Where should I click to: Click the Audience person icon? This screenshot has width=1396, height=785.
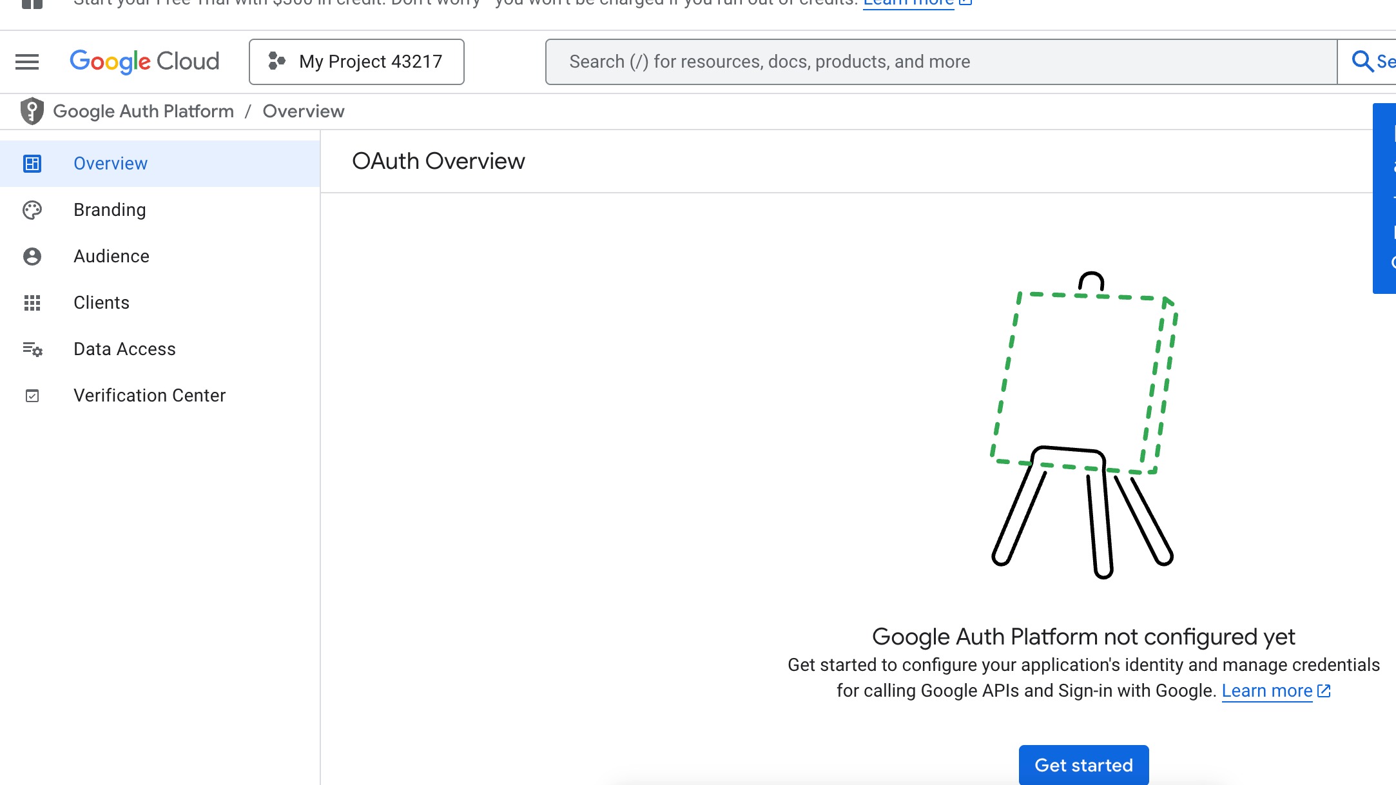coord(32,257)
